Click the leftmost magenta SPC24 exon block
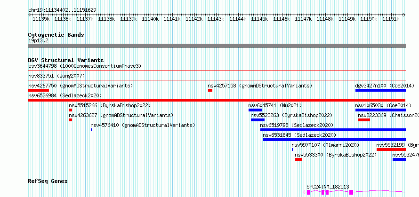419x197 pixels. pyautogui.click(x=309, y=192)
